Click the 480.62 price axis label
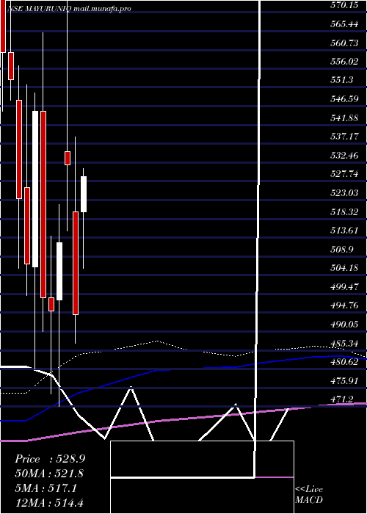The width and height of the screenshot is (367, 514). click(x=344, y=362)
